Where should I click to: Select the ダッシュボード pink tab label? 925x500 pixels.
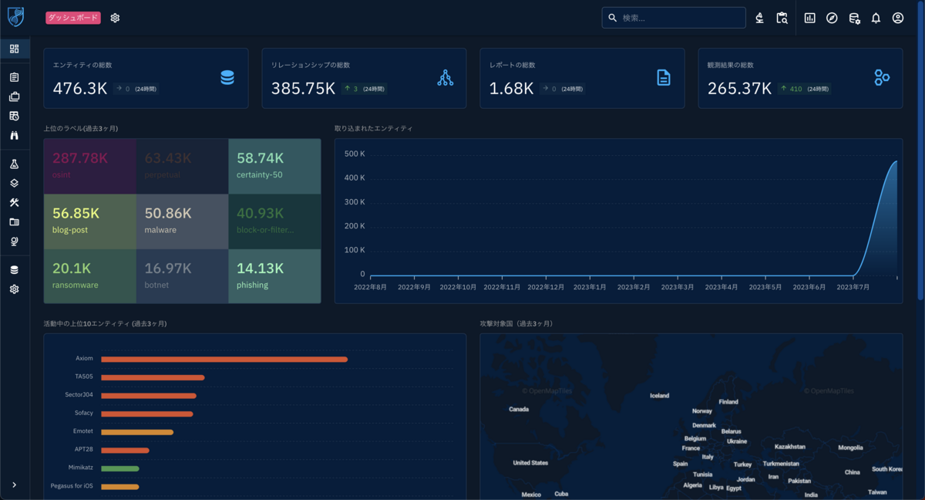pyautogui.click(x=73, y=18)
